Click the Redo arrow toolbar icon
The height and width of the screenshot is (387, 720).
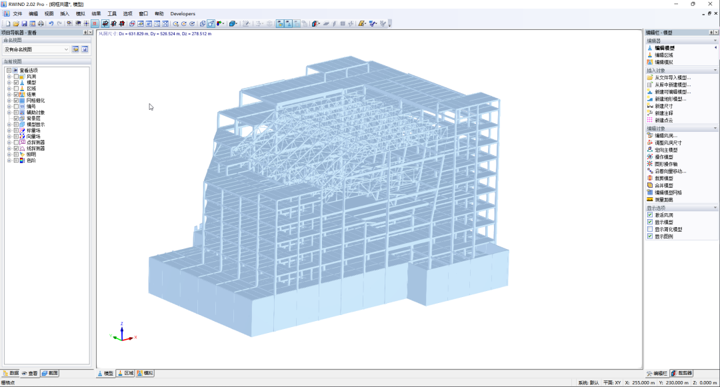pyautogui.click(x=59, y=23)
